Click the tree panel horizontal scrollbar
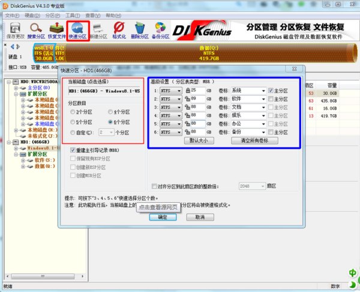Screen dimensions: 360x292 [44, 276]
